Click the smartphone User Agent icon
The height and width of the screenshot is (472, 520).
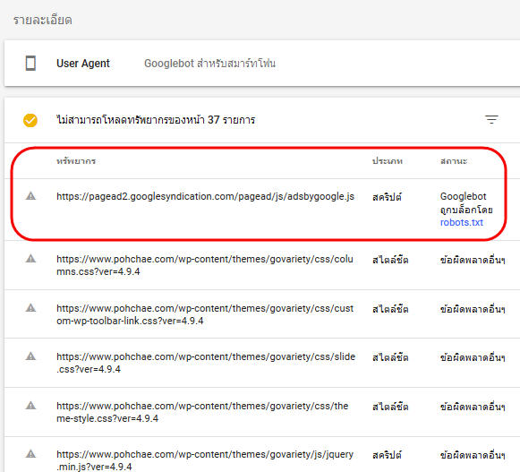point(30,63)
